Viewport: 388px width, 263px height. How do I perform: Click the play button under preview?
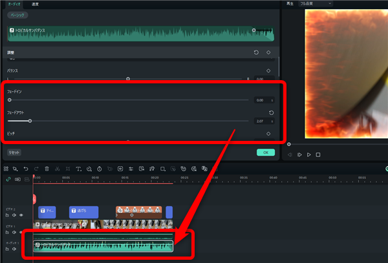[308, 154]
